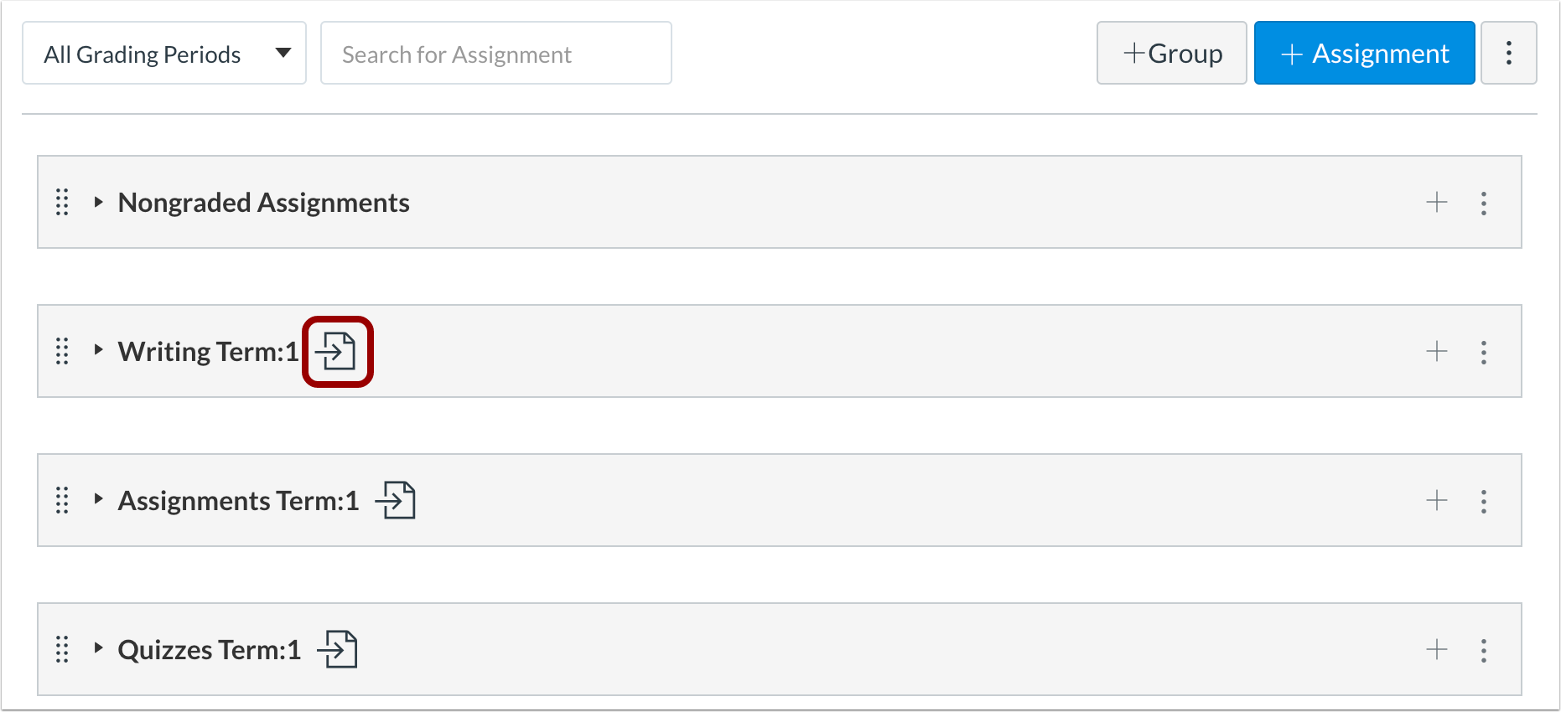Open the options menu for Quizzes Term:1

click(1484, 649)
